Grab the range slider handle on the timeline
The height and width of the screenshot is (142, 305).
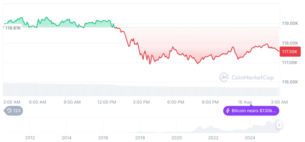coord(279,125)
